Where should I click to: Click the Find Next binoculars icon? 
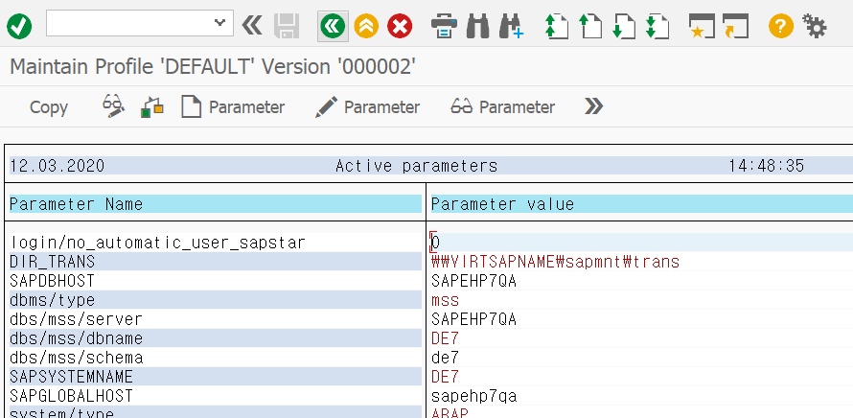point(512,26)
